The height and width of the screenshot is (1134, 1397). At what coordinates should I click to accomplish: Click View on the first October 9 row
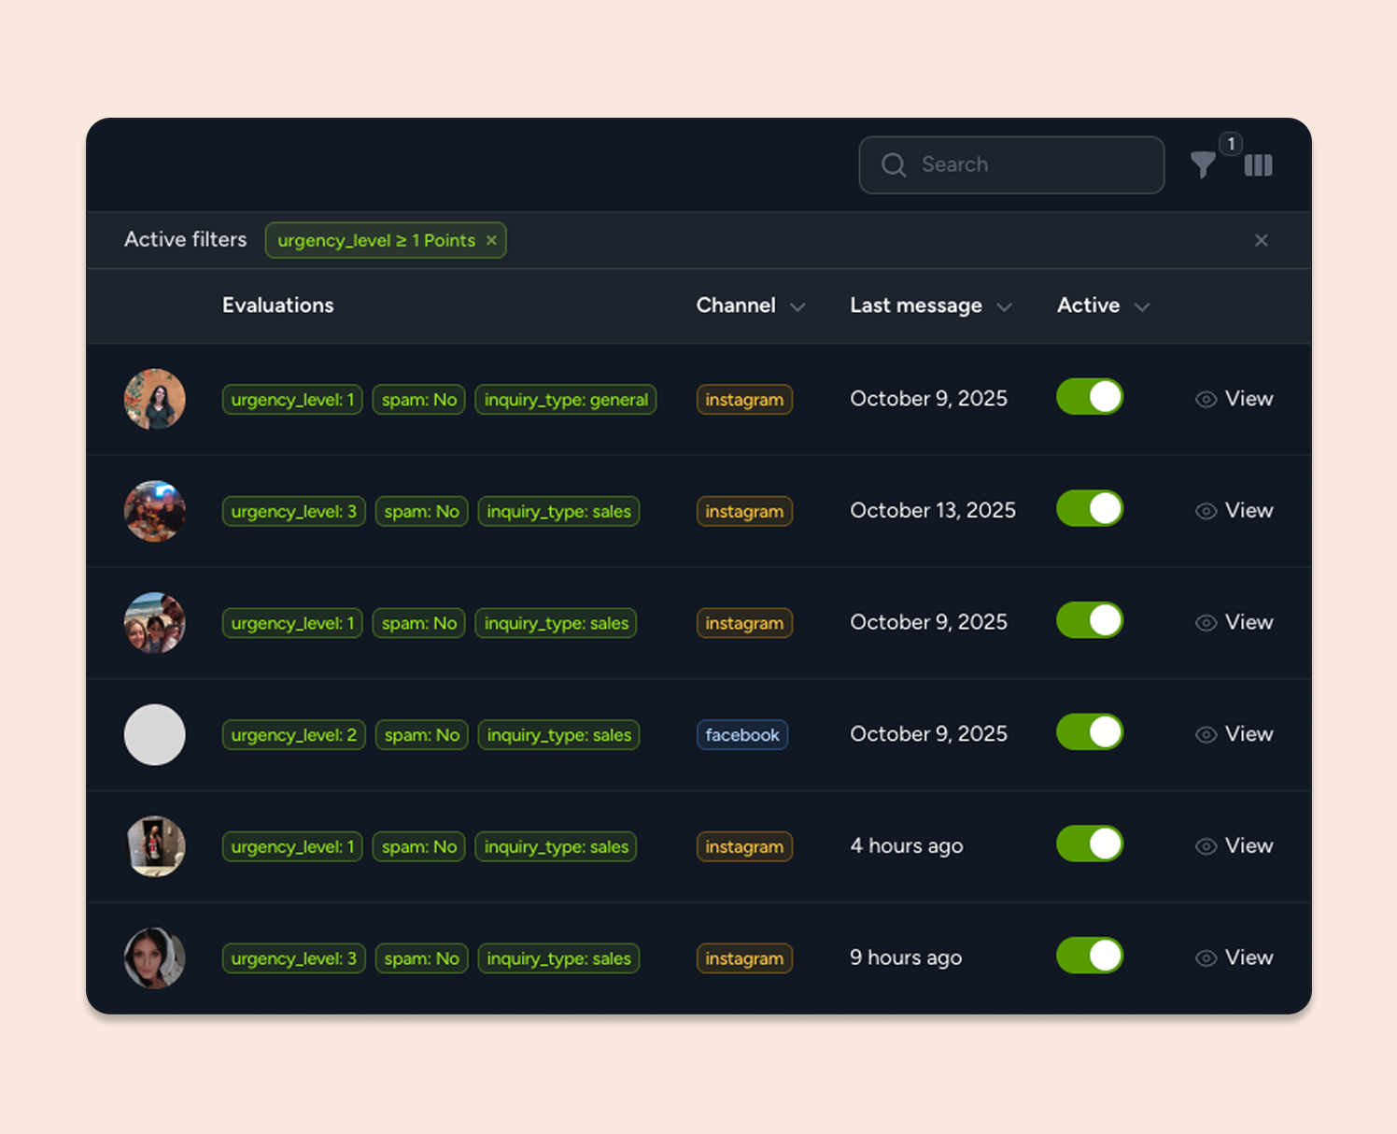pos(1248,399)
